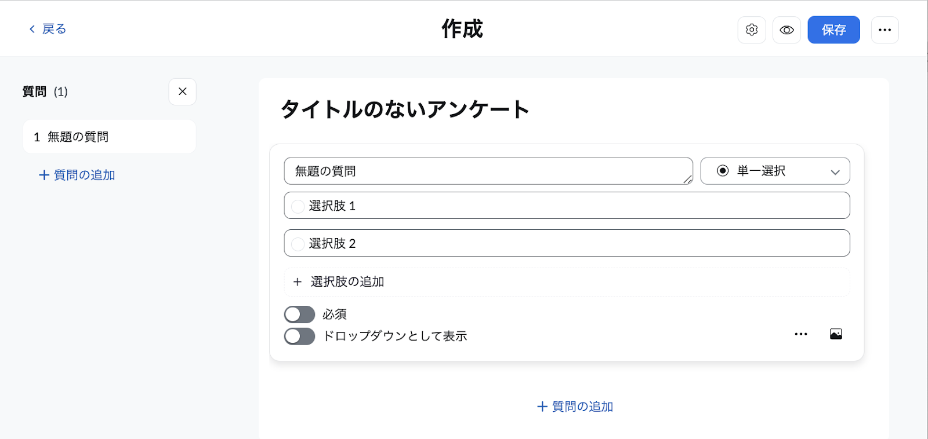The width and height of the screenshot is (928, 439).
Task: Select 1 無題の質問 in the sidebar list
Action: 109,137
